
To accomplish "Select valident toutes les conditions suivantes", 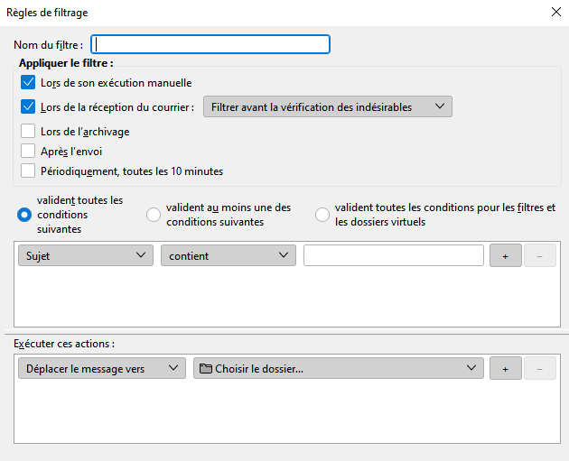I will click(24, 215).
